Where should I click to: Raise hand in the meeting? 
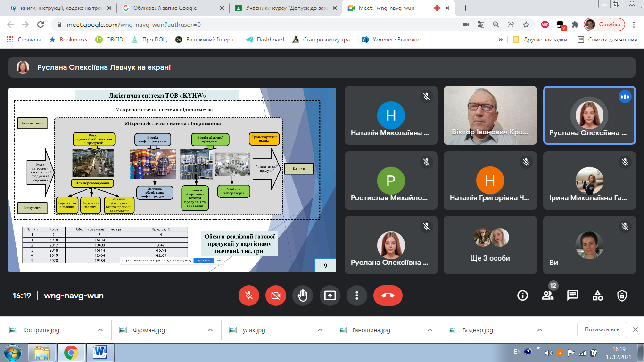point(303,296)
